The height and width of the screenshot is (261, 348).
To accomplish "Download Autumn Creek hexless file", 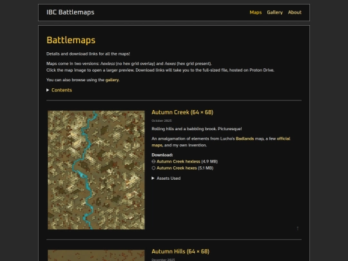I will pos(179,162).
